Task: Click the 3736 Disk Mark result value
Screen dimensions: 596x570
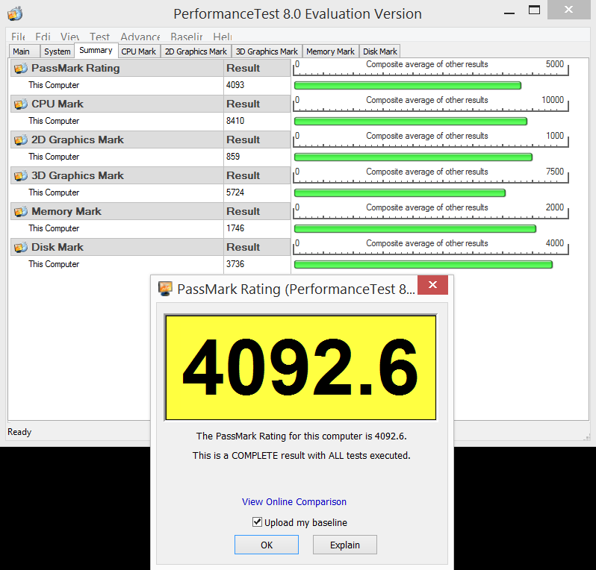Action: coord(235,264)
